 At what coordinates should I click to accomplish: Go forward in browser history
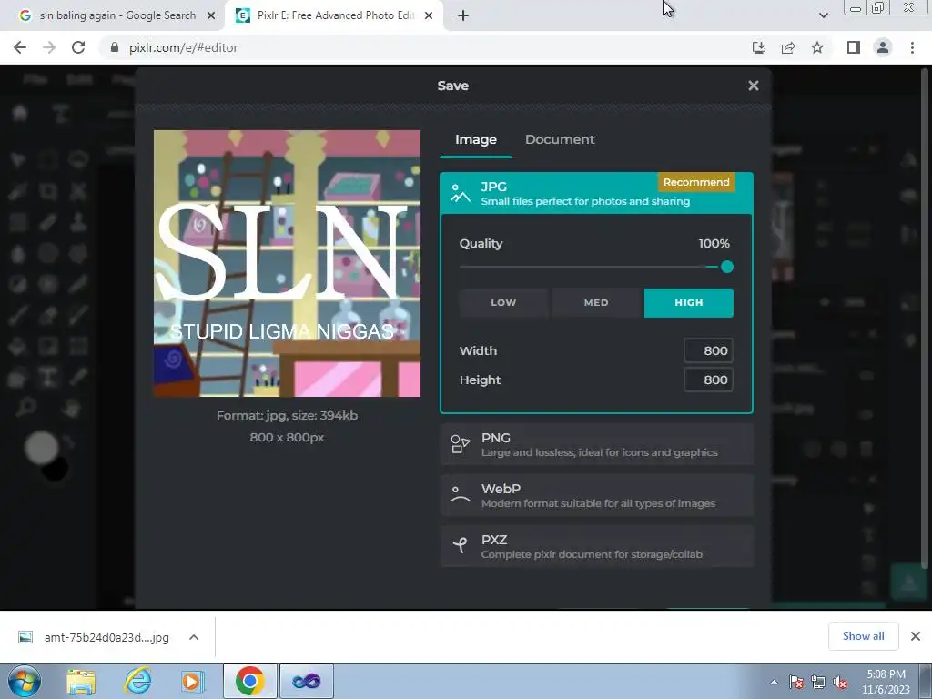pos(49,47)
